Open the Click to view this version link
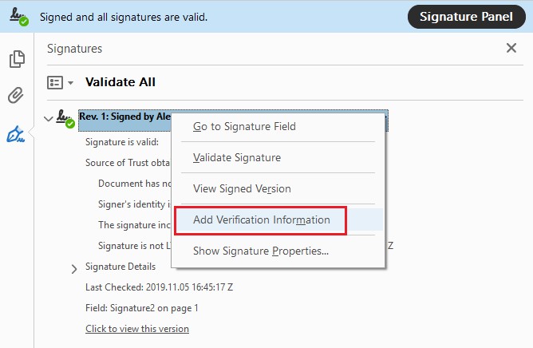533x348 pixels. [x=137, y=329]
